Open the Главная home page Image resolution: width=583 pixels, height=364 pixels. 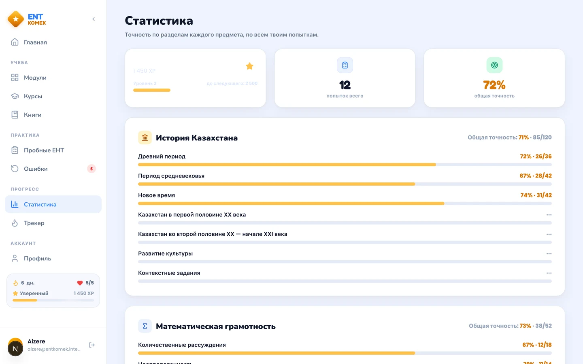53,42
